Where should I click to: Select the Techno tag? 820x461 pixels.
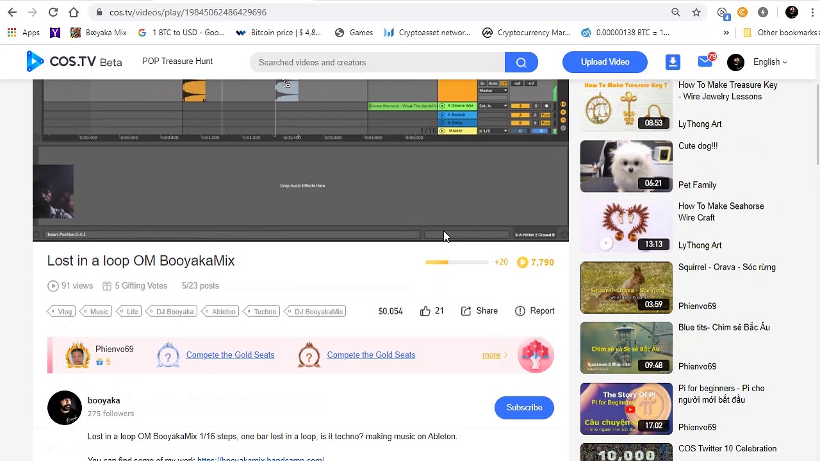pyautogui.click(x=262, y=312)
